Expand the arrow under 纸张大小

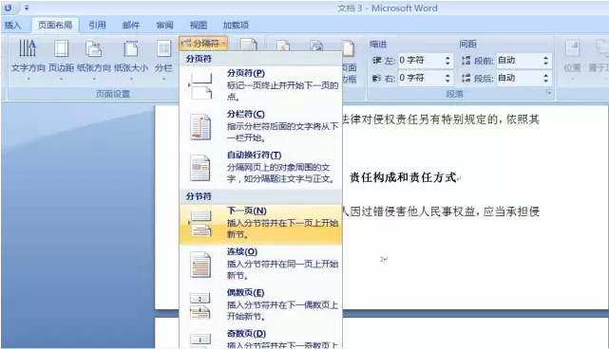pos(131,79)
